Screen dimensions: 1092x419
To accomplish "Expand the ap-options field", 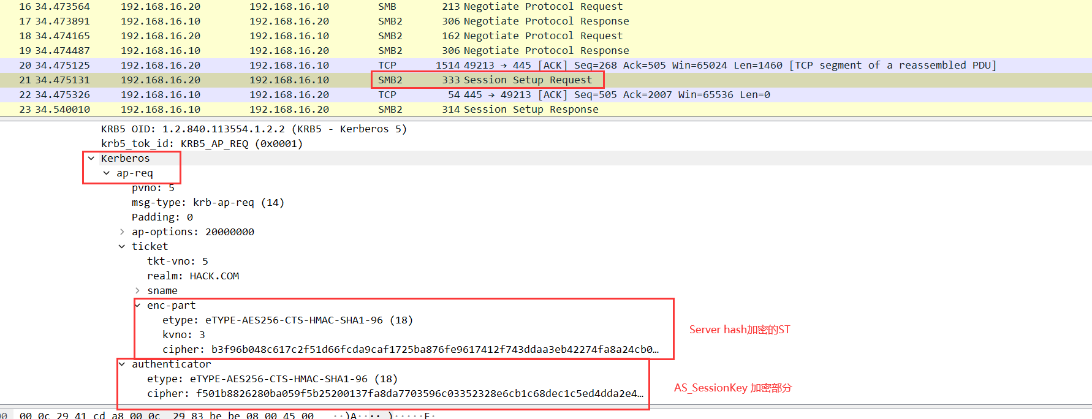I will pos(122,232).
